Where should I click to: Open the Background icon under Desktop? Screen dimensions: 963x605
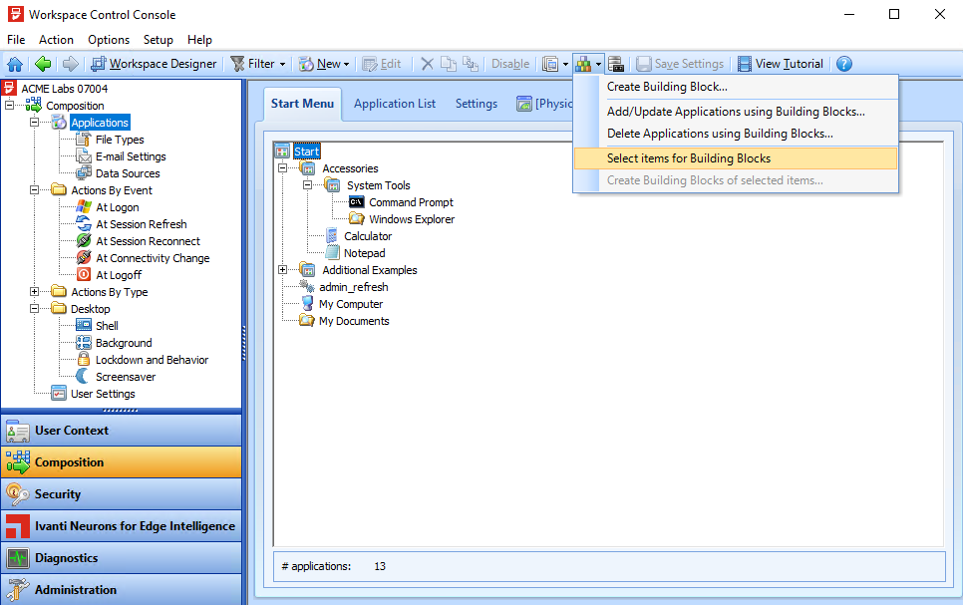(x=84, y=343)
